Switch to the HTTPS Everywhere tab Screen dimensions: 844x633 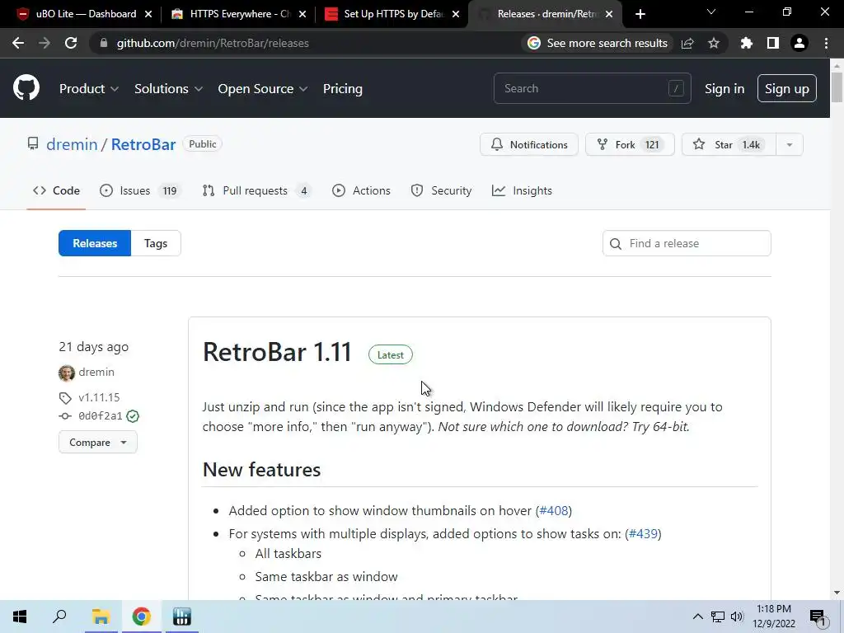click(239, 14)
